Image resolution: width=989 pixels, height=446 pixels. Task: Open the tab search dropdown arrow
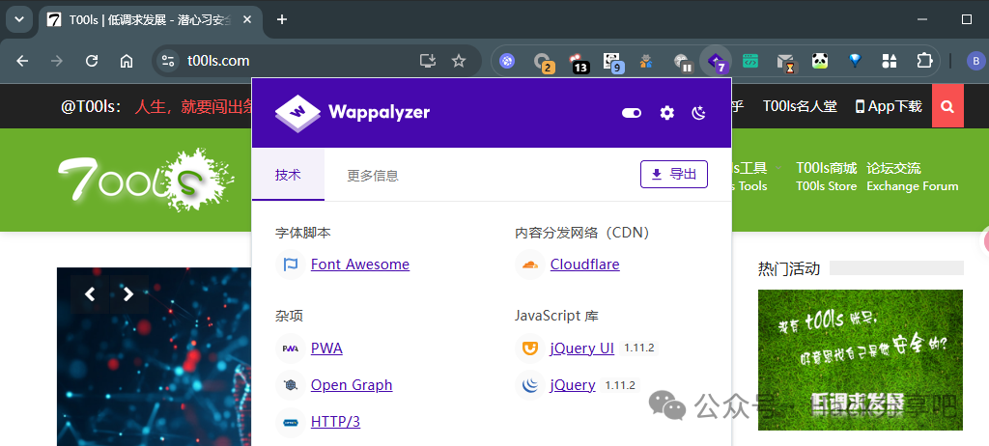(19, 19)
